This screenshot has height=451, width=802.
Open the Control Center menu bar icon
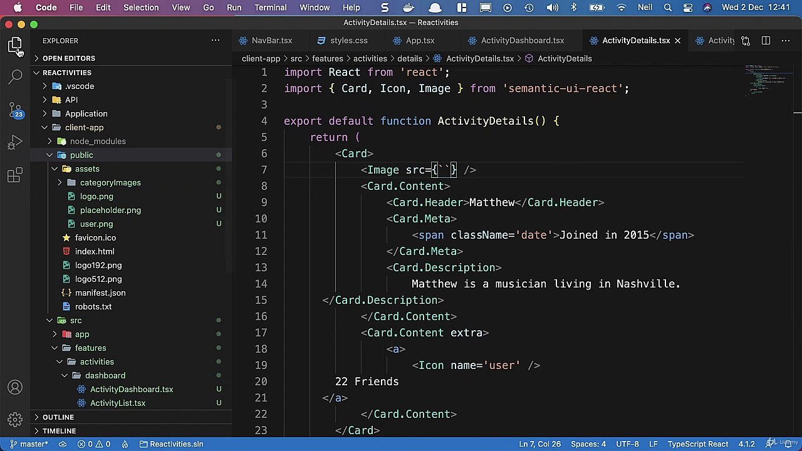688,8
